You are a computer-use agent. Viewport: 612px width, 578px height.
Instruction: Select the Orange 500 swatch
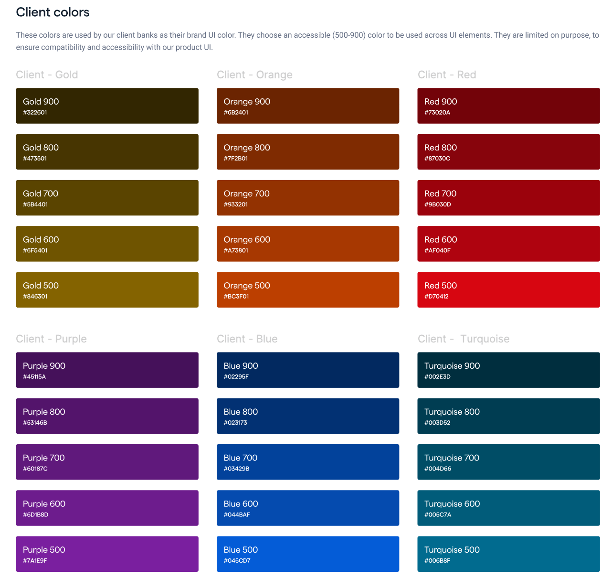(x=307, y=289)
